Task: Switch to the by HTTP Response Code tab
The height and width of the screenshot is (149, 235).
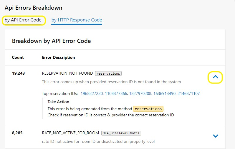Action: pyautogui.click(x=77, y=20)
